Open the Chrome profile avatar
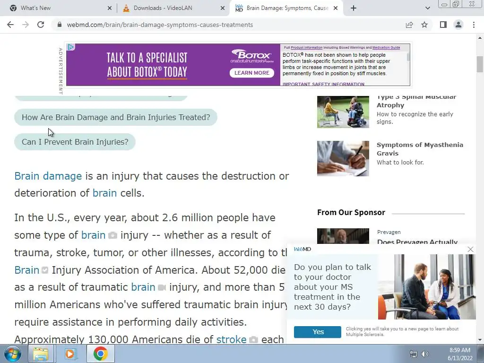484x363 pixels. pos(458,25)
